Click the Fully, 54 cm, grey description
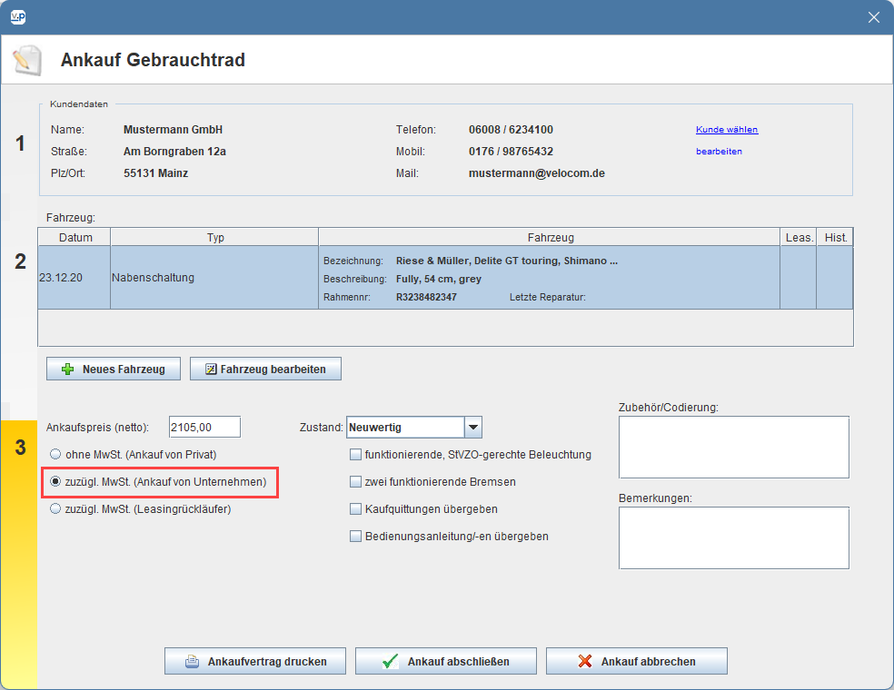Screen dimensions: 894x690 point(439,279)
